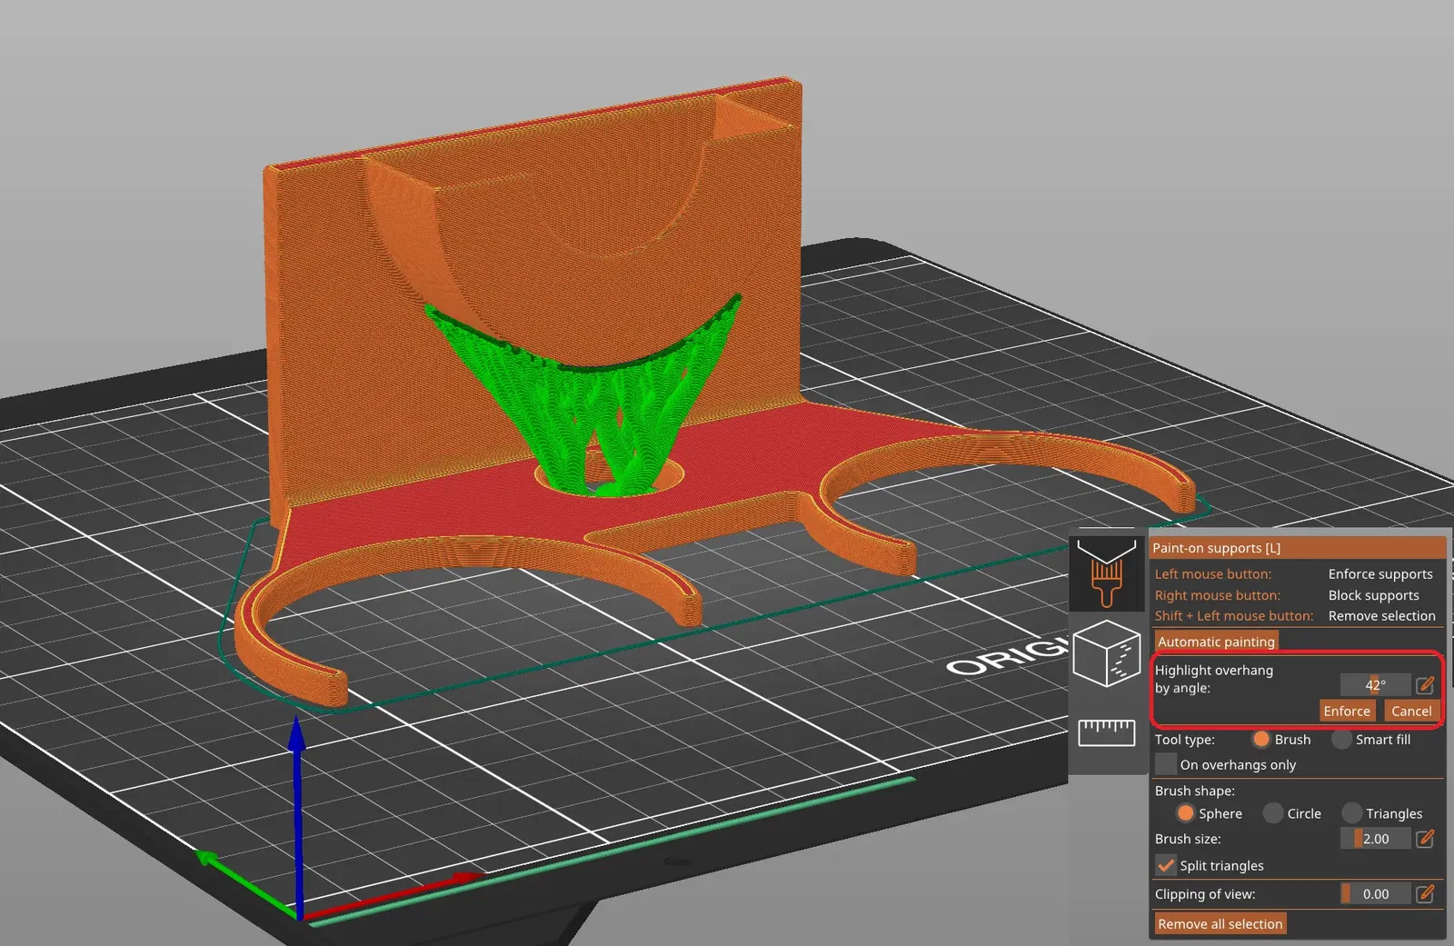1454x946 pixels.
Task: Adjust the overhang angle 42° slider
Action: click(1375, 685)
